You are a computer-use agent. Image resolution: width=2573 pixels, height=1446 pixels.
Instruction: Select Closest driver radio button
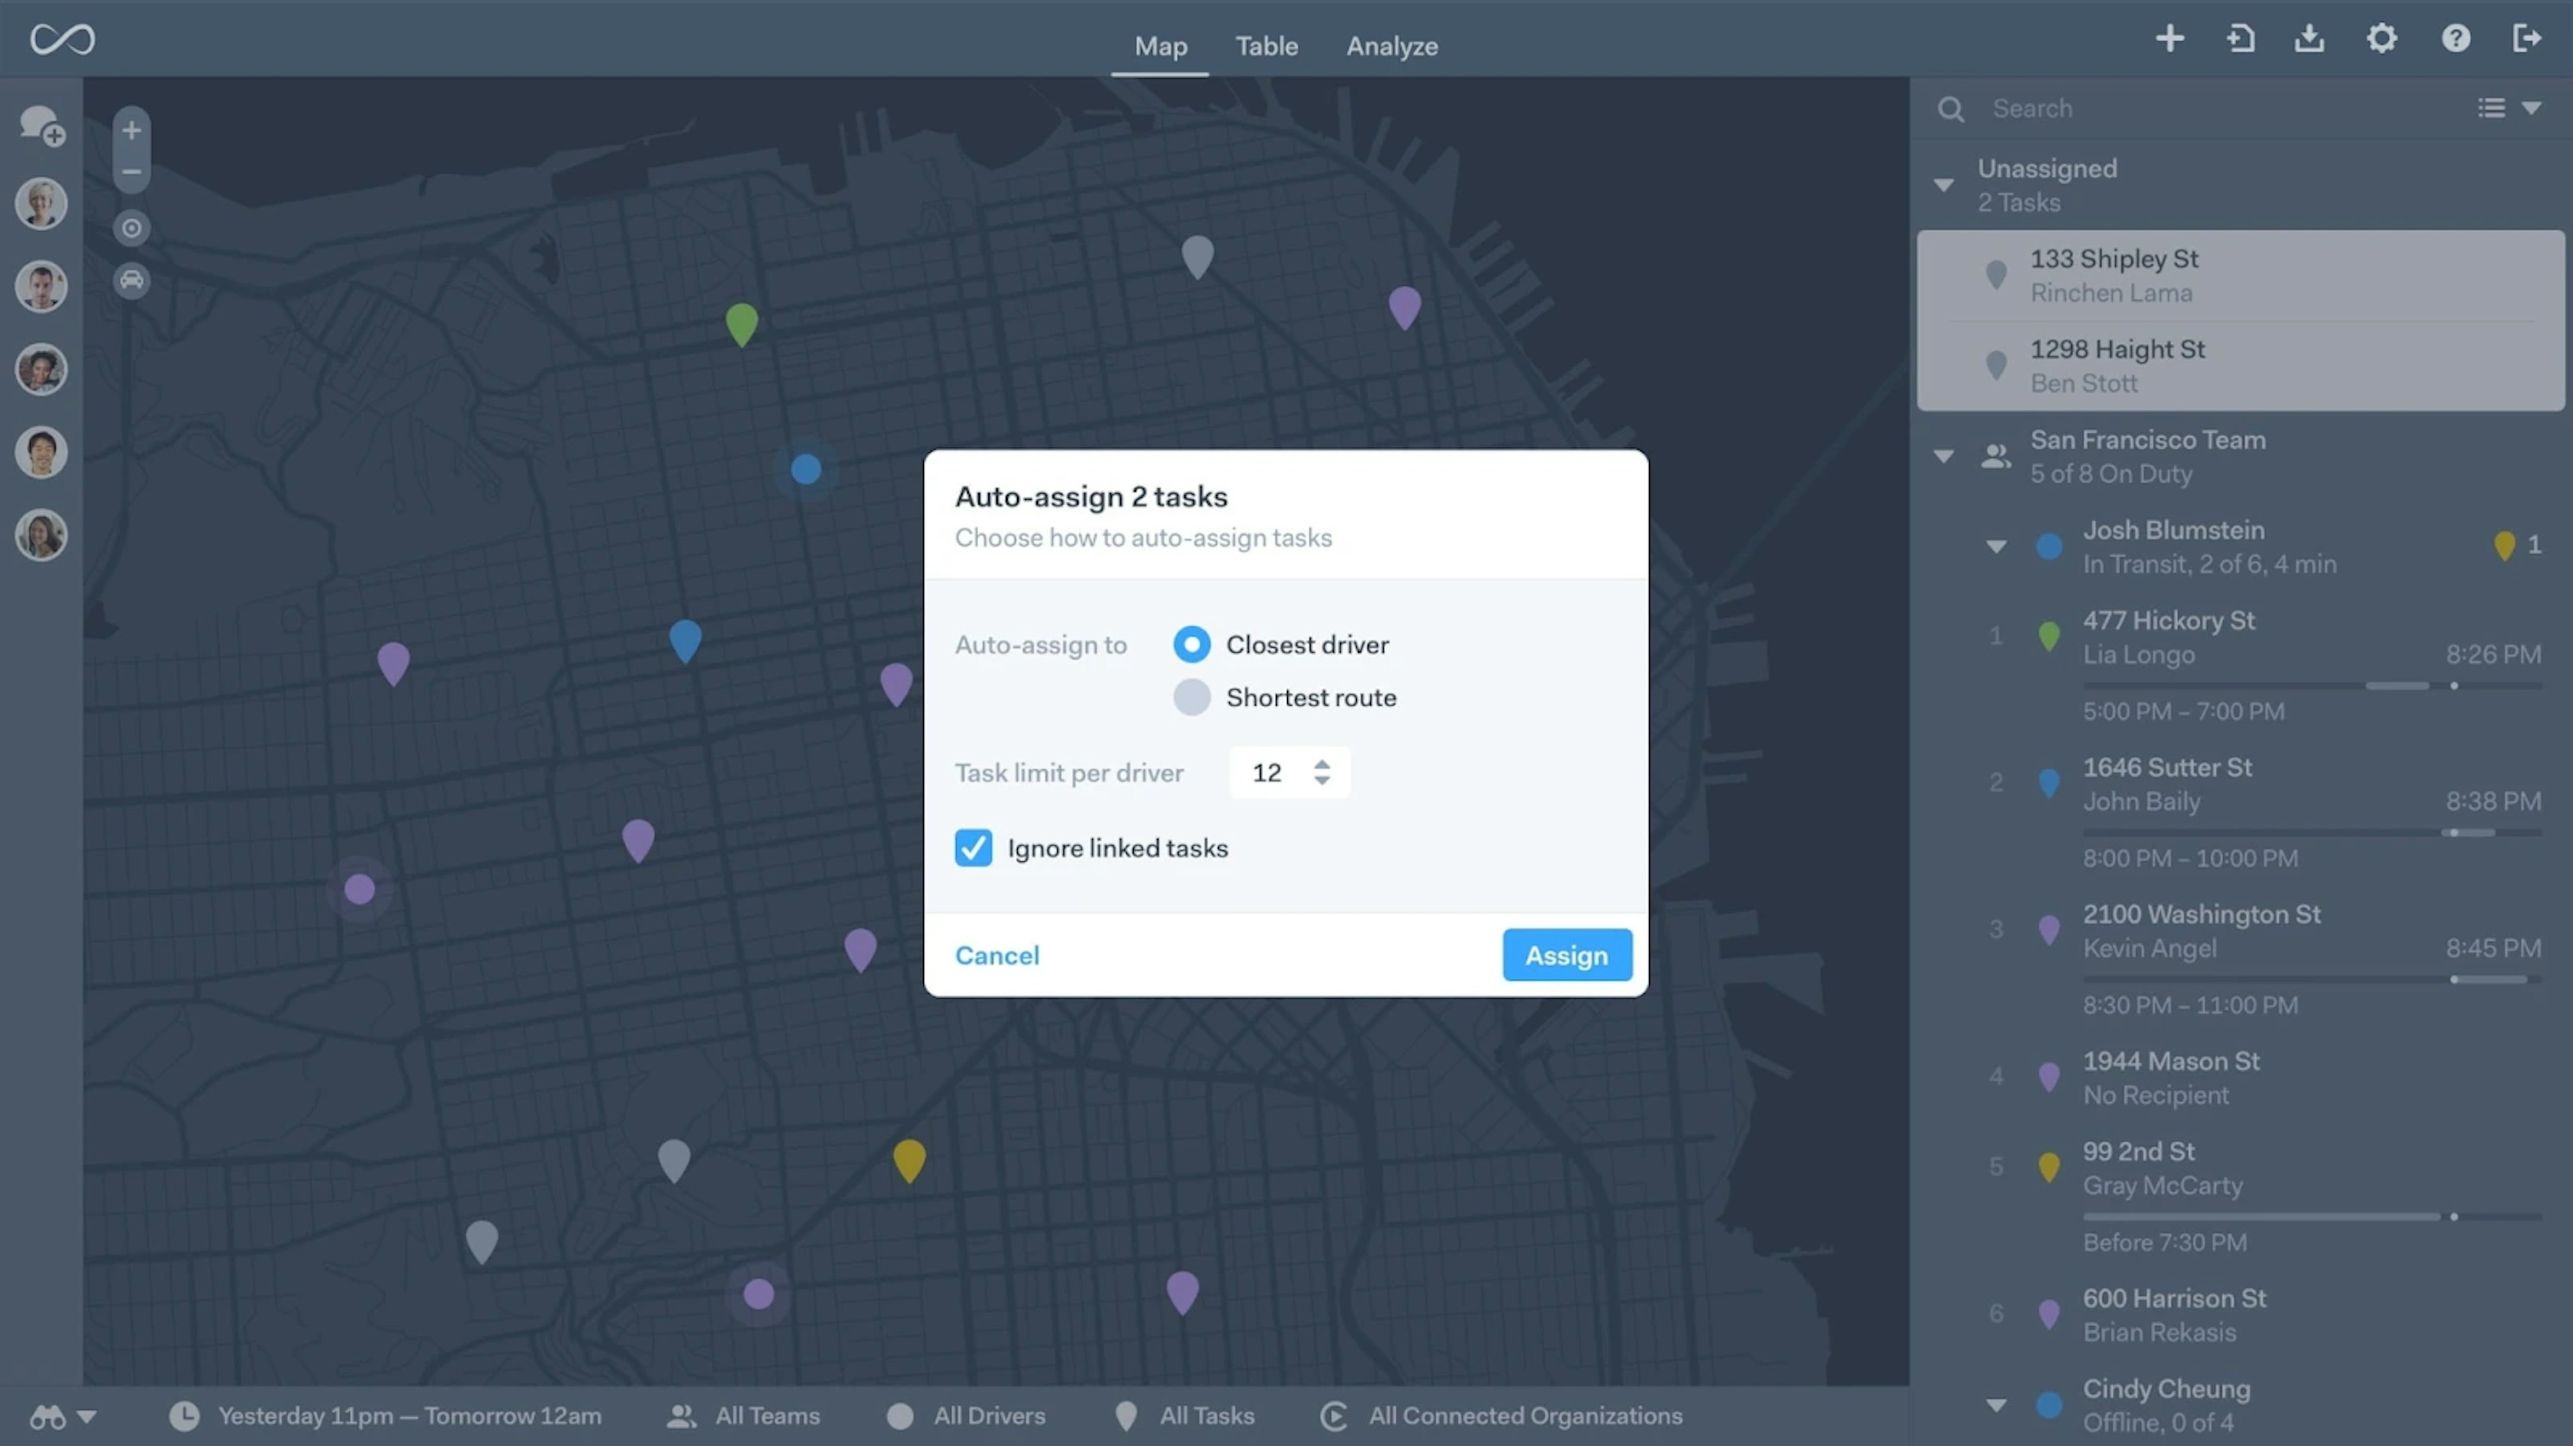(1191, 643)
